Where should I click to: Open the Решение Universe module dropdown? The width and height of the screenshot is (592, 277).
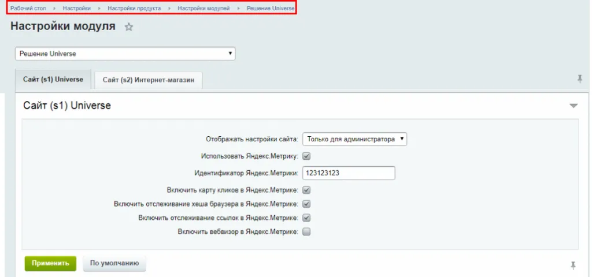(125, 54)
